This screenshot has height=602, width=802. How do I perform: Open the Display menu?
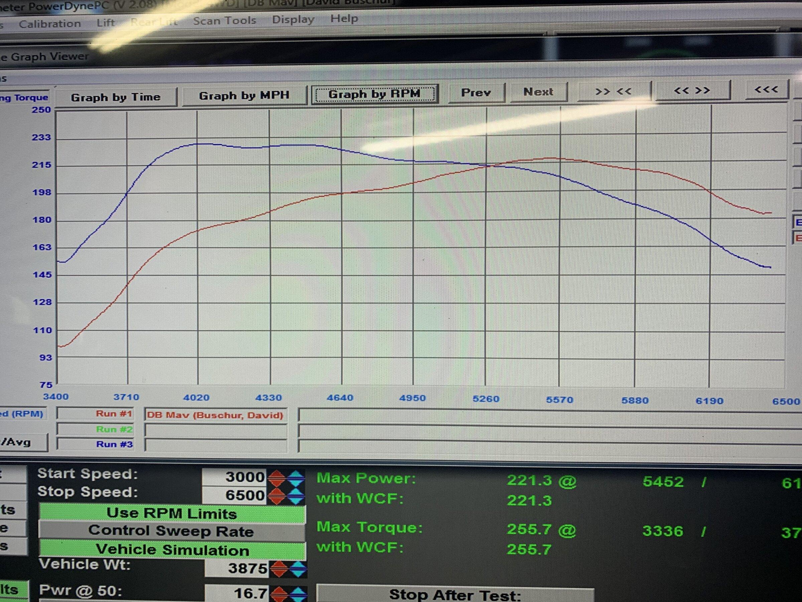point(293,19)
